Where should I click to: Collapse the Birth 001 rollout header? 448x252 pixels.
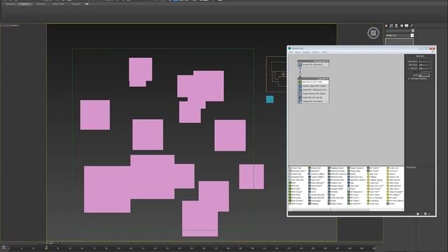420,56
